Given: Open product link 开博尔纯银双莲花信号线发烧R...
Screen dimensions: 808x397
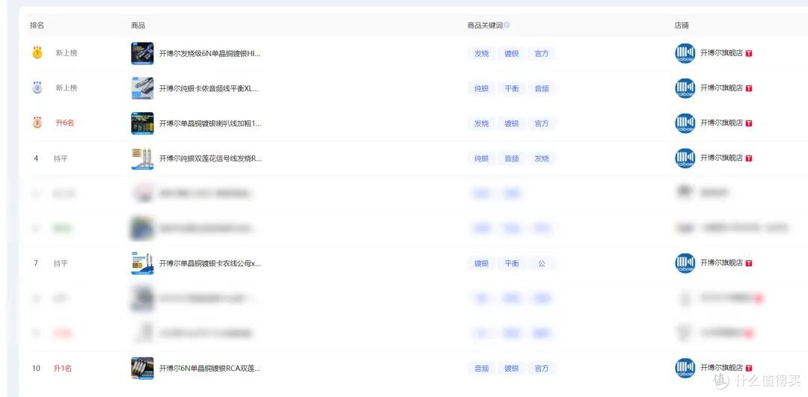Looking at the screenshot, I should click(210, 158).
